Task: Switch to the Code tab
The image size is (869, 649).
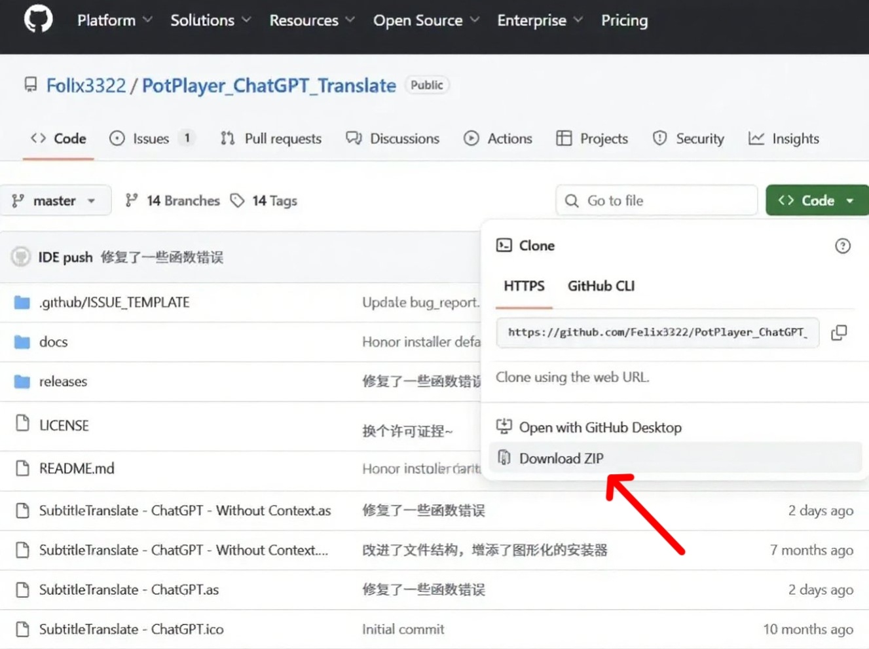Action: 58,138
